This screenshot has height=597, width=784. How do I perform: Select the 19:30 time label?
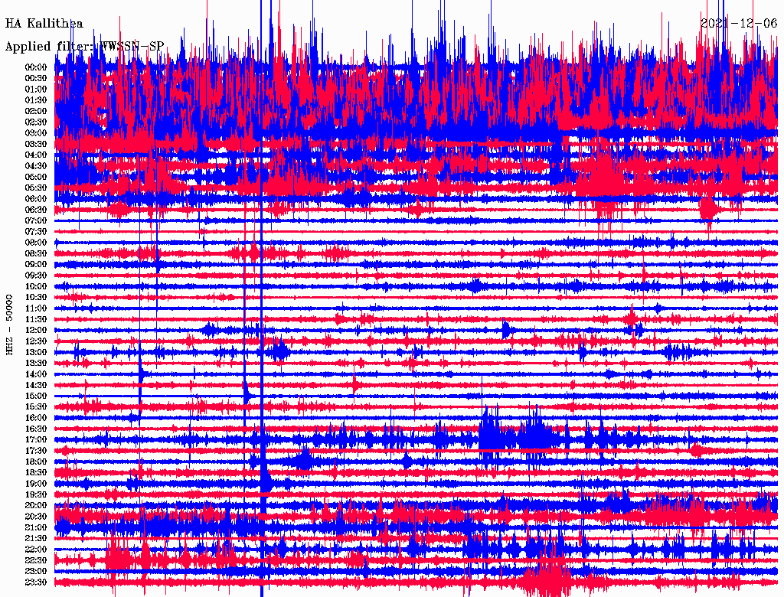pos(36,495)
